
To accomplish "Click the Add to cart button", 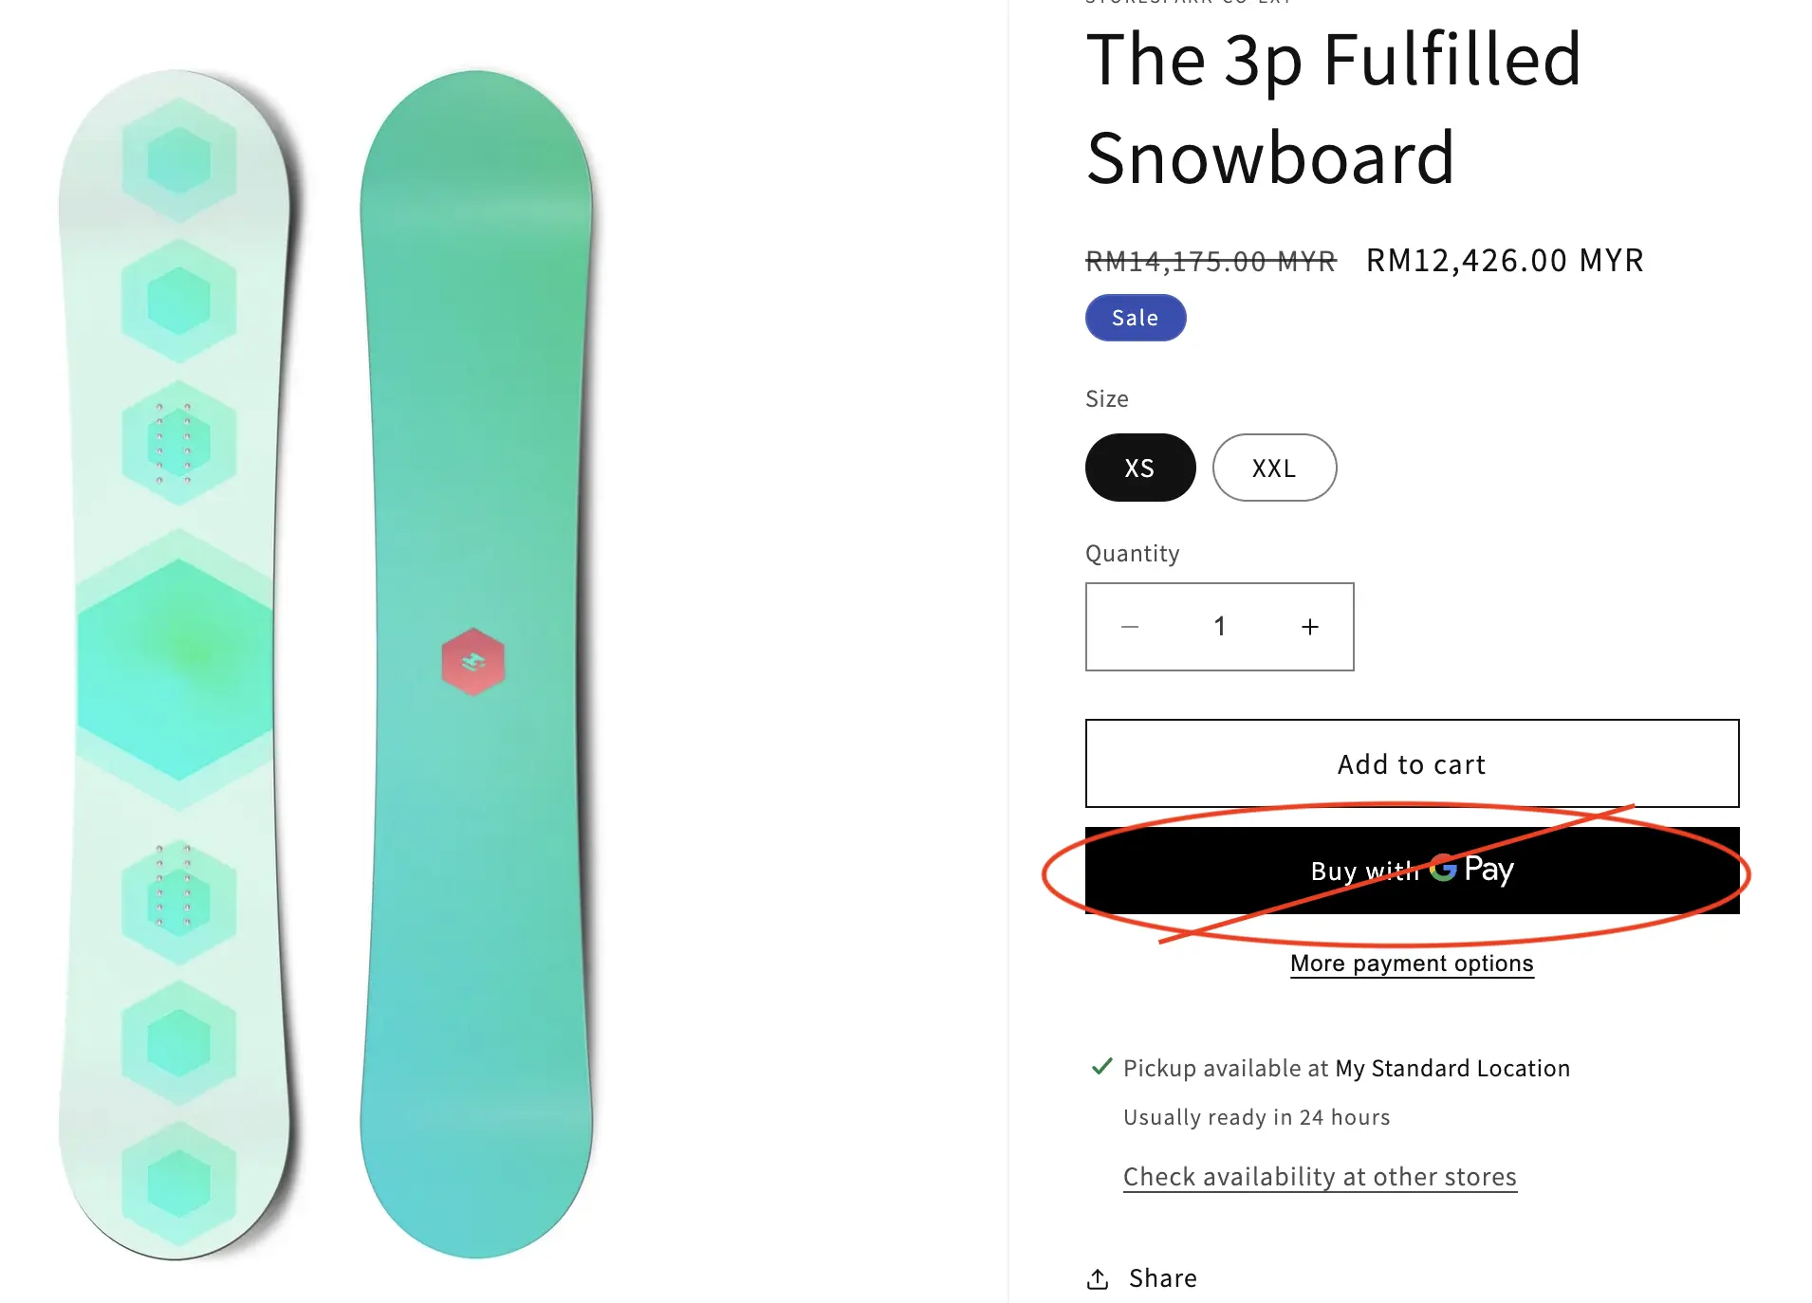I will 1411,763.
